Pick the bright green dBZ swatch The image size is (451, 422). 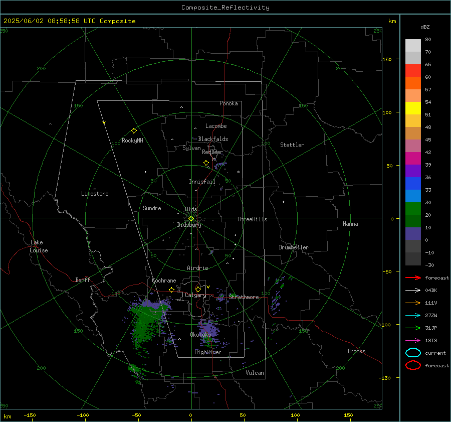click(413, 208)
